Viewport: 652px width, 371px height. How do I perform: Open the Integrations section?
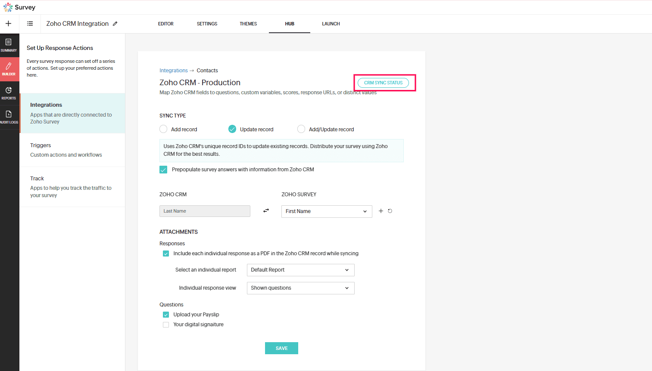[x=72, y=113]
